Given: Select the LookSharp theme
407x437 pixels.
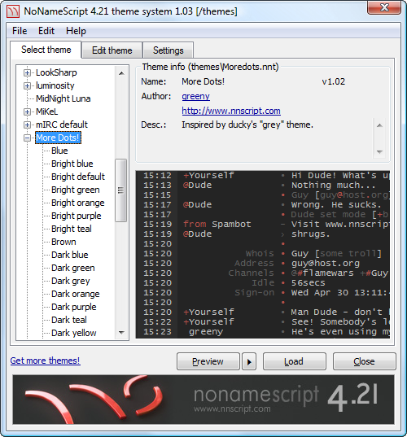Looking at the screenshot, I should tap(56, 72).
